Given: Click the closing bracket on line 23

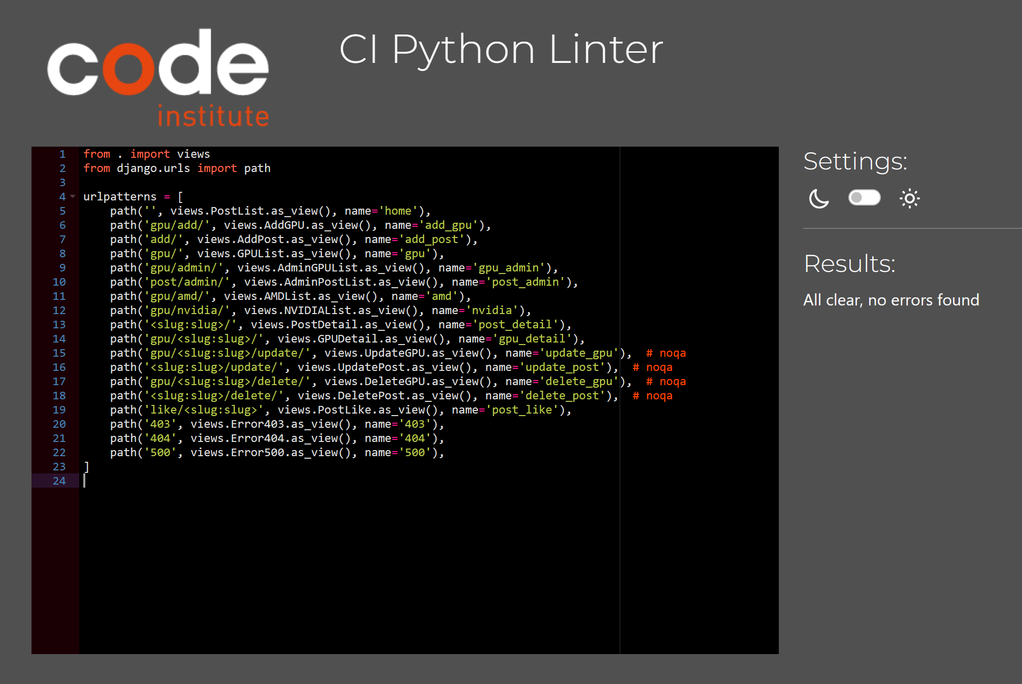Looking at the screenshot, I should point(86,466).
